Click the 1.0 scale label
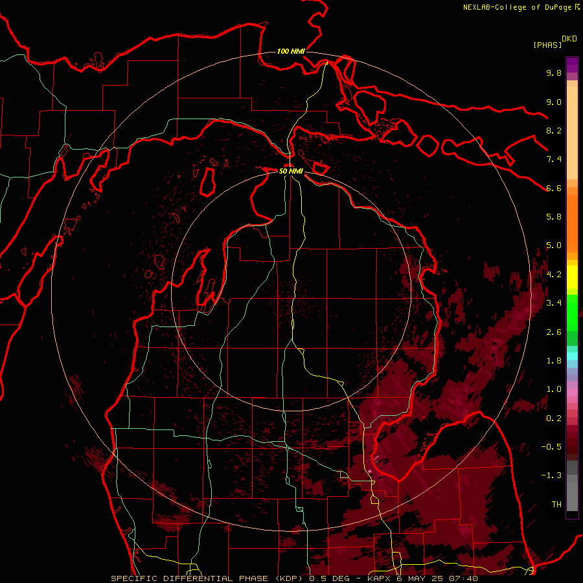Image resolution: width=583 pixels, height=583 pixels. tap(554, 389)
